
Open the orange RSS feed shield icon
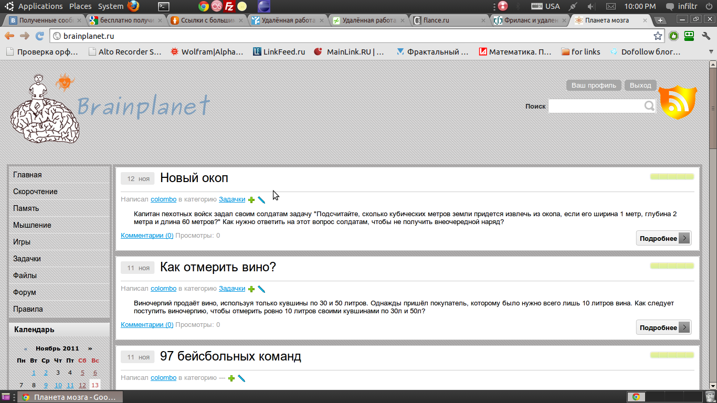(x=678, y=102)
